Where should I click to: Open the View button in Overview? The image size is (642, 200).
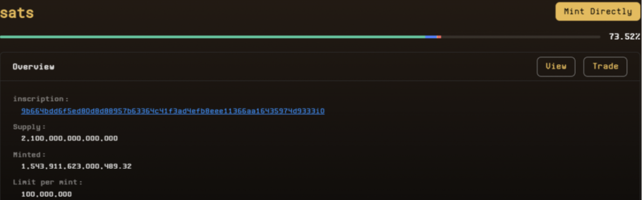[x=556, y=67]
